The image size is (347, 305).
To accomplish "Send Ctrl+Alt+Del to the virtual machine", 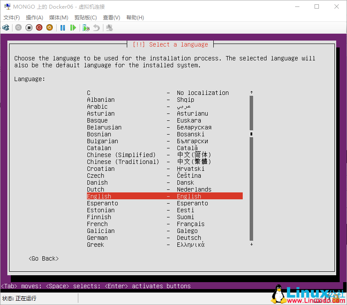I will (x=6, y=28).
